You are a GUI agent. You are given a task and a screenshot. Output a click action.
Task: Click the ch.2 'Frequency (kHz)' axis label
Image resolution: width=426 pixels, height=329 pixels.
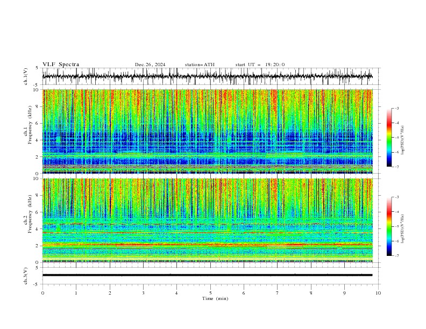pos(30,214)
